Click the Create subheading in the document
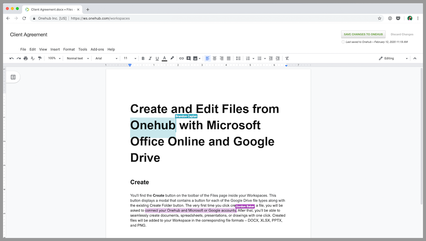 (x=139, y=182)
